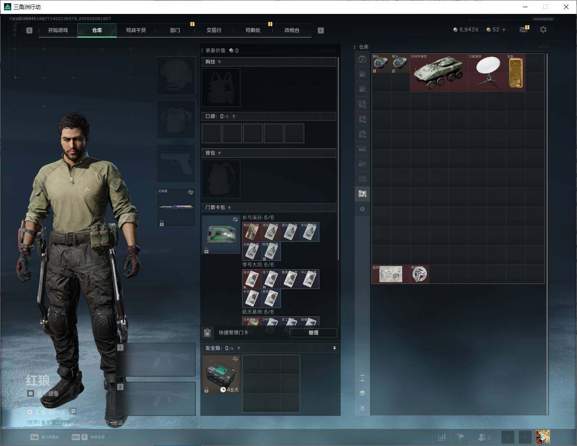
Task: Click the stacked layers icon in warehouse sidebar
Action: [x=362, y=393]
